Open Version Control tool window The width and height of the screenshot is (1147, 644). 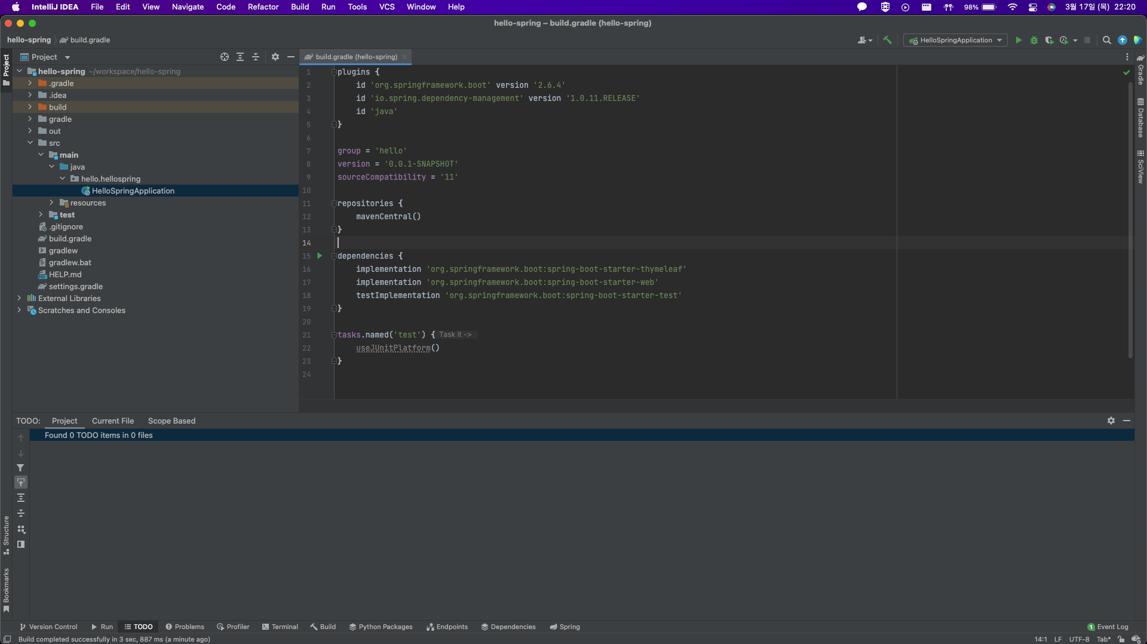click(x=48, y=627)
